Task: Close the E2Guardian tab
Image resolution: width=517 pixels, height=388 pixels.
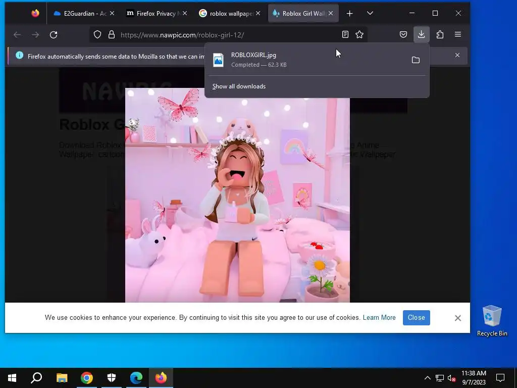Action: (112, 13)
